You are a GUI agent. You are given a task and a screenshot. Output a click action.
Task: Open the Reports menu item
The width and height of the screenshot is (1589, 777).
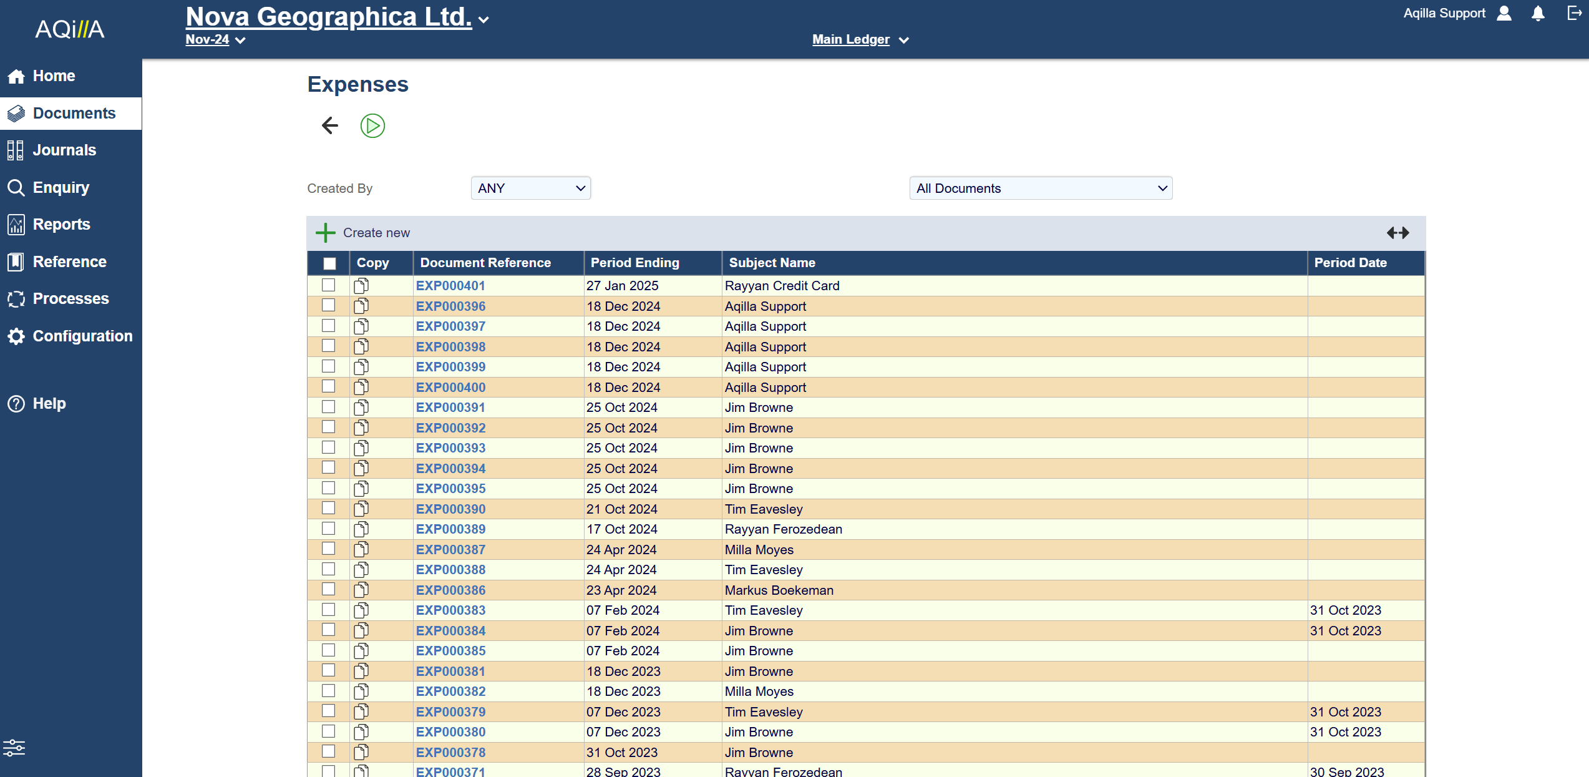(x=61, y=225)
